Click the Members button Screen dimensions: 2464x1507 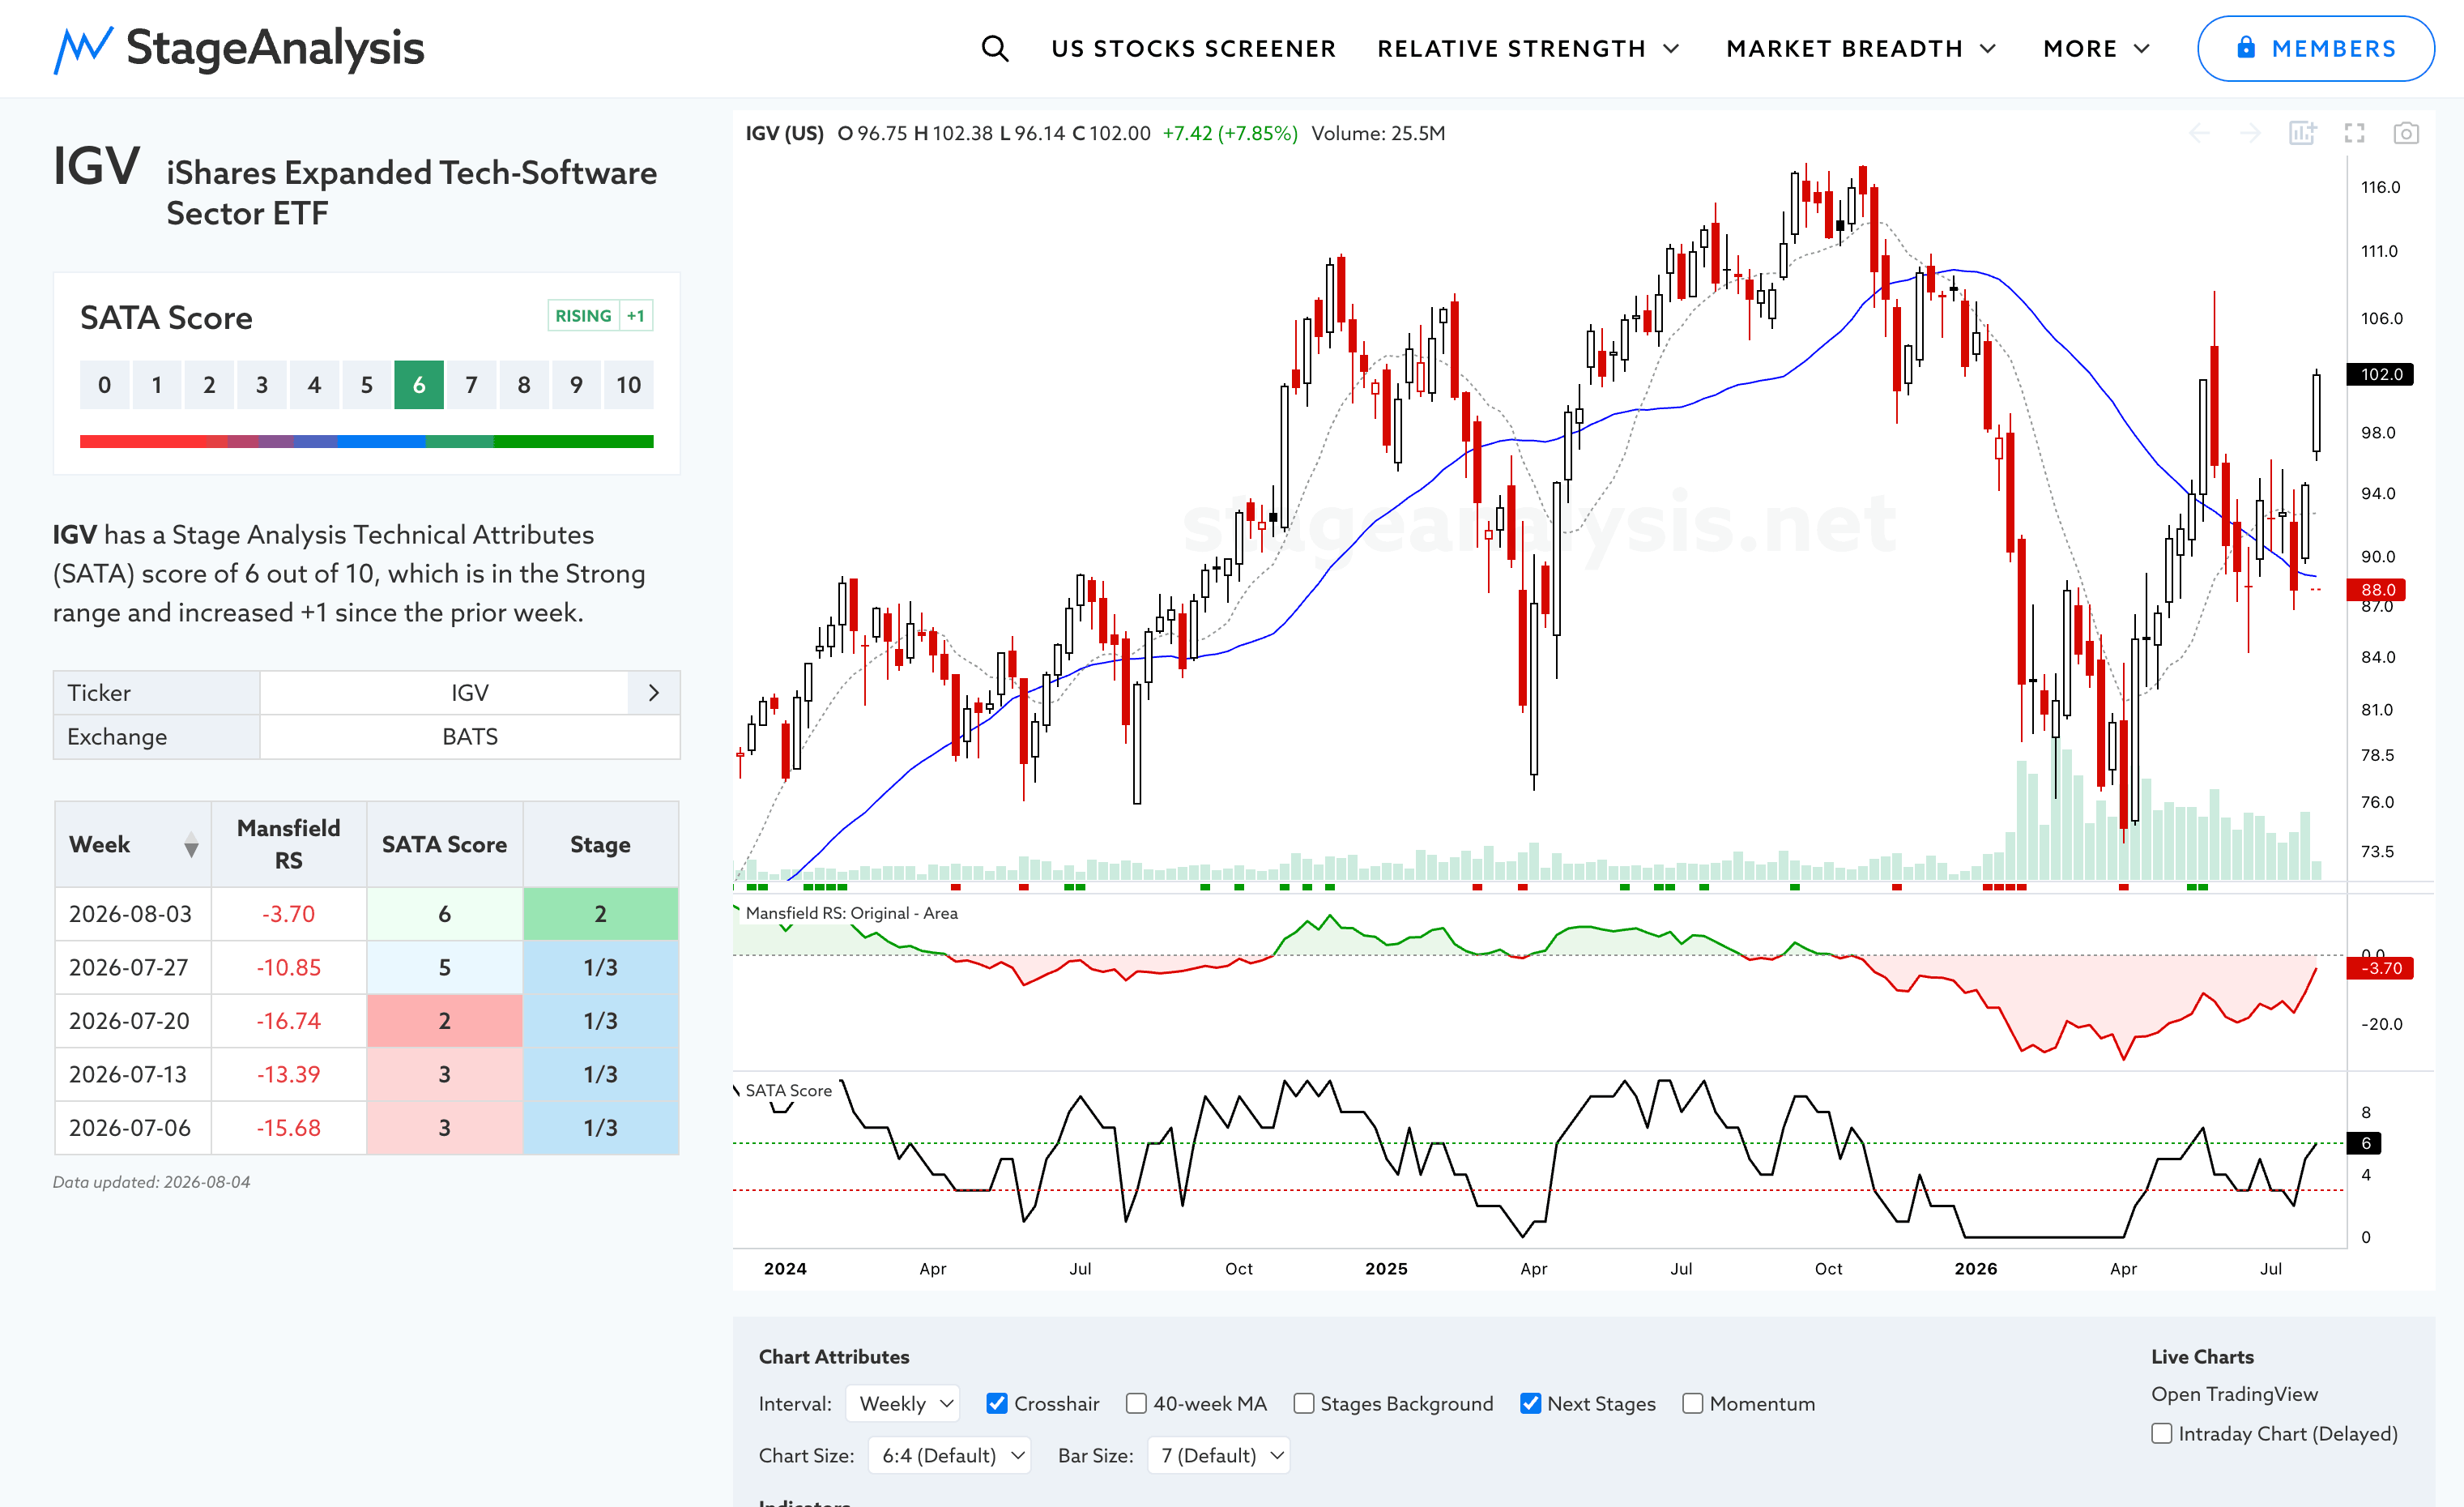(2315, 48)
